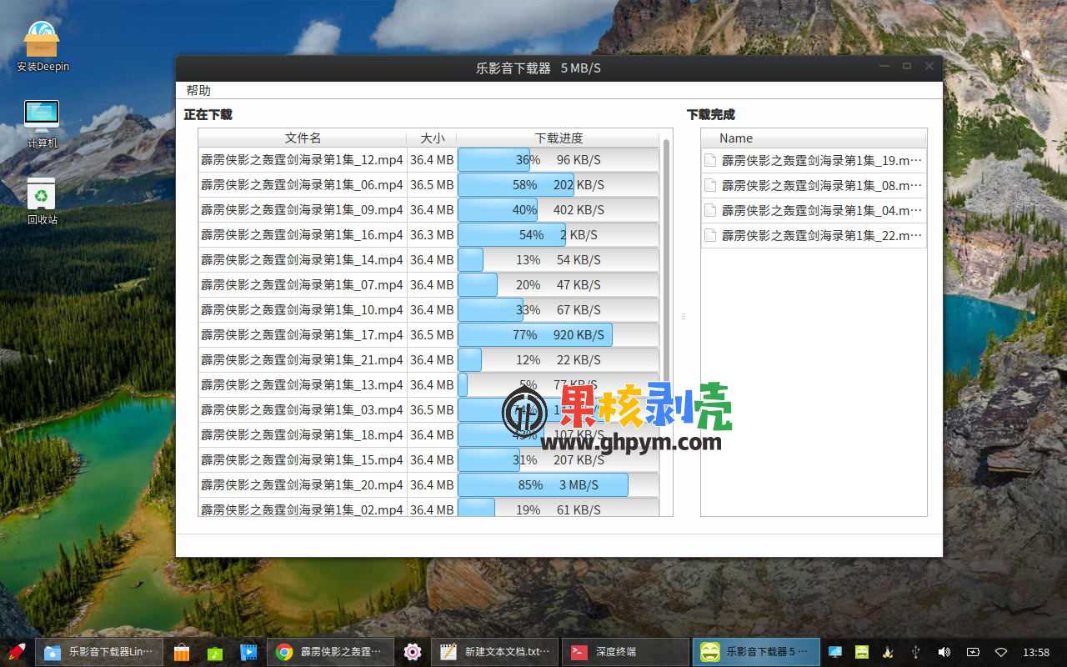This screenshot has width=1067, height=667.
Task: Select file 霹雳侠影之轰霆剑海录第1集_09.mp4
Action: click(x=302, y=210)
